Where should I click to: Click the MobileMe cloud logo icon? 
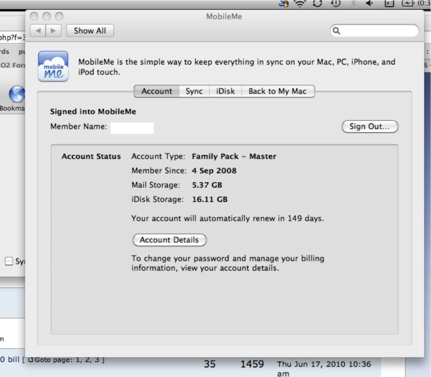[53, 66]
